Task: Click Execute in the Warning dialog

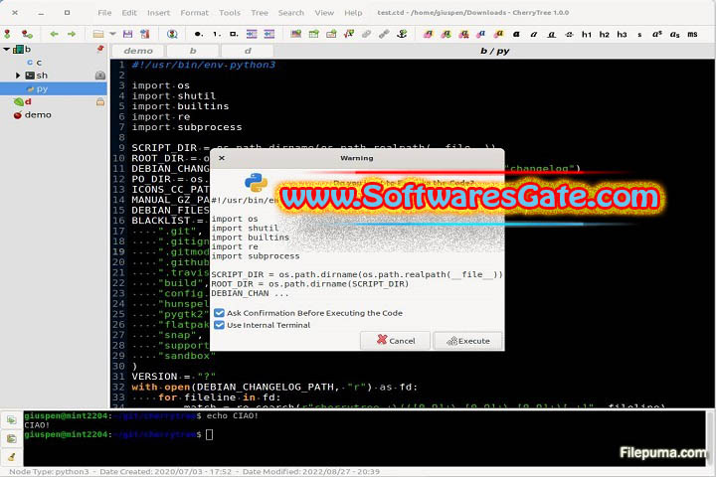Action: pyautogui.click(x=467, y=341)
